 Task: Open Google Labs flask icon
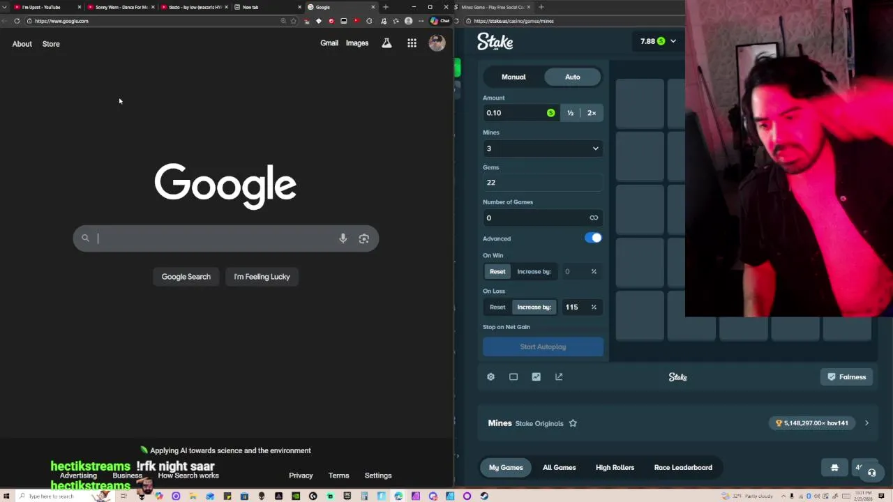click(x=387, y=43)
